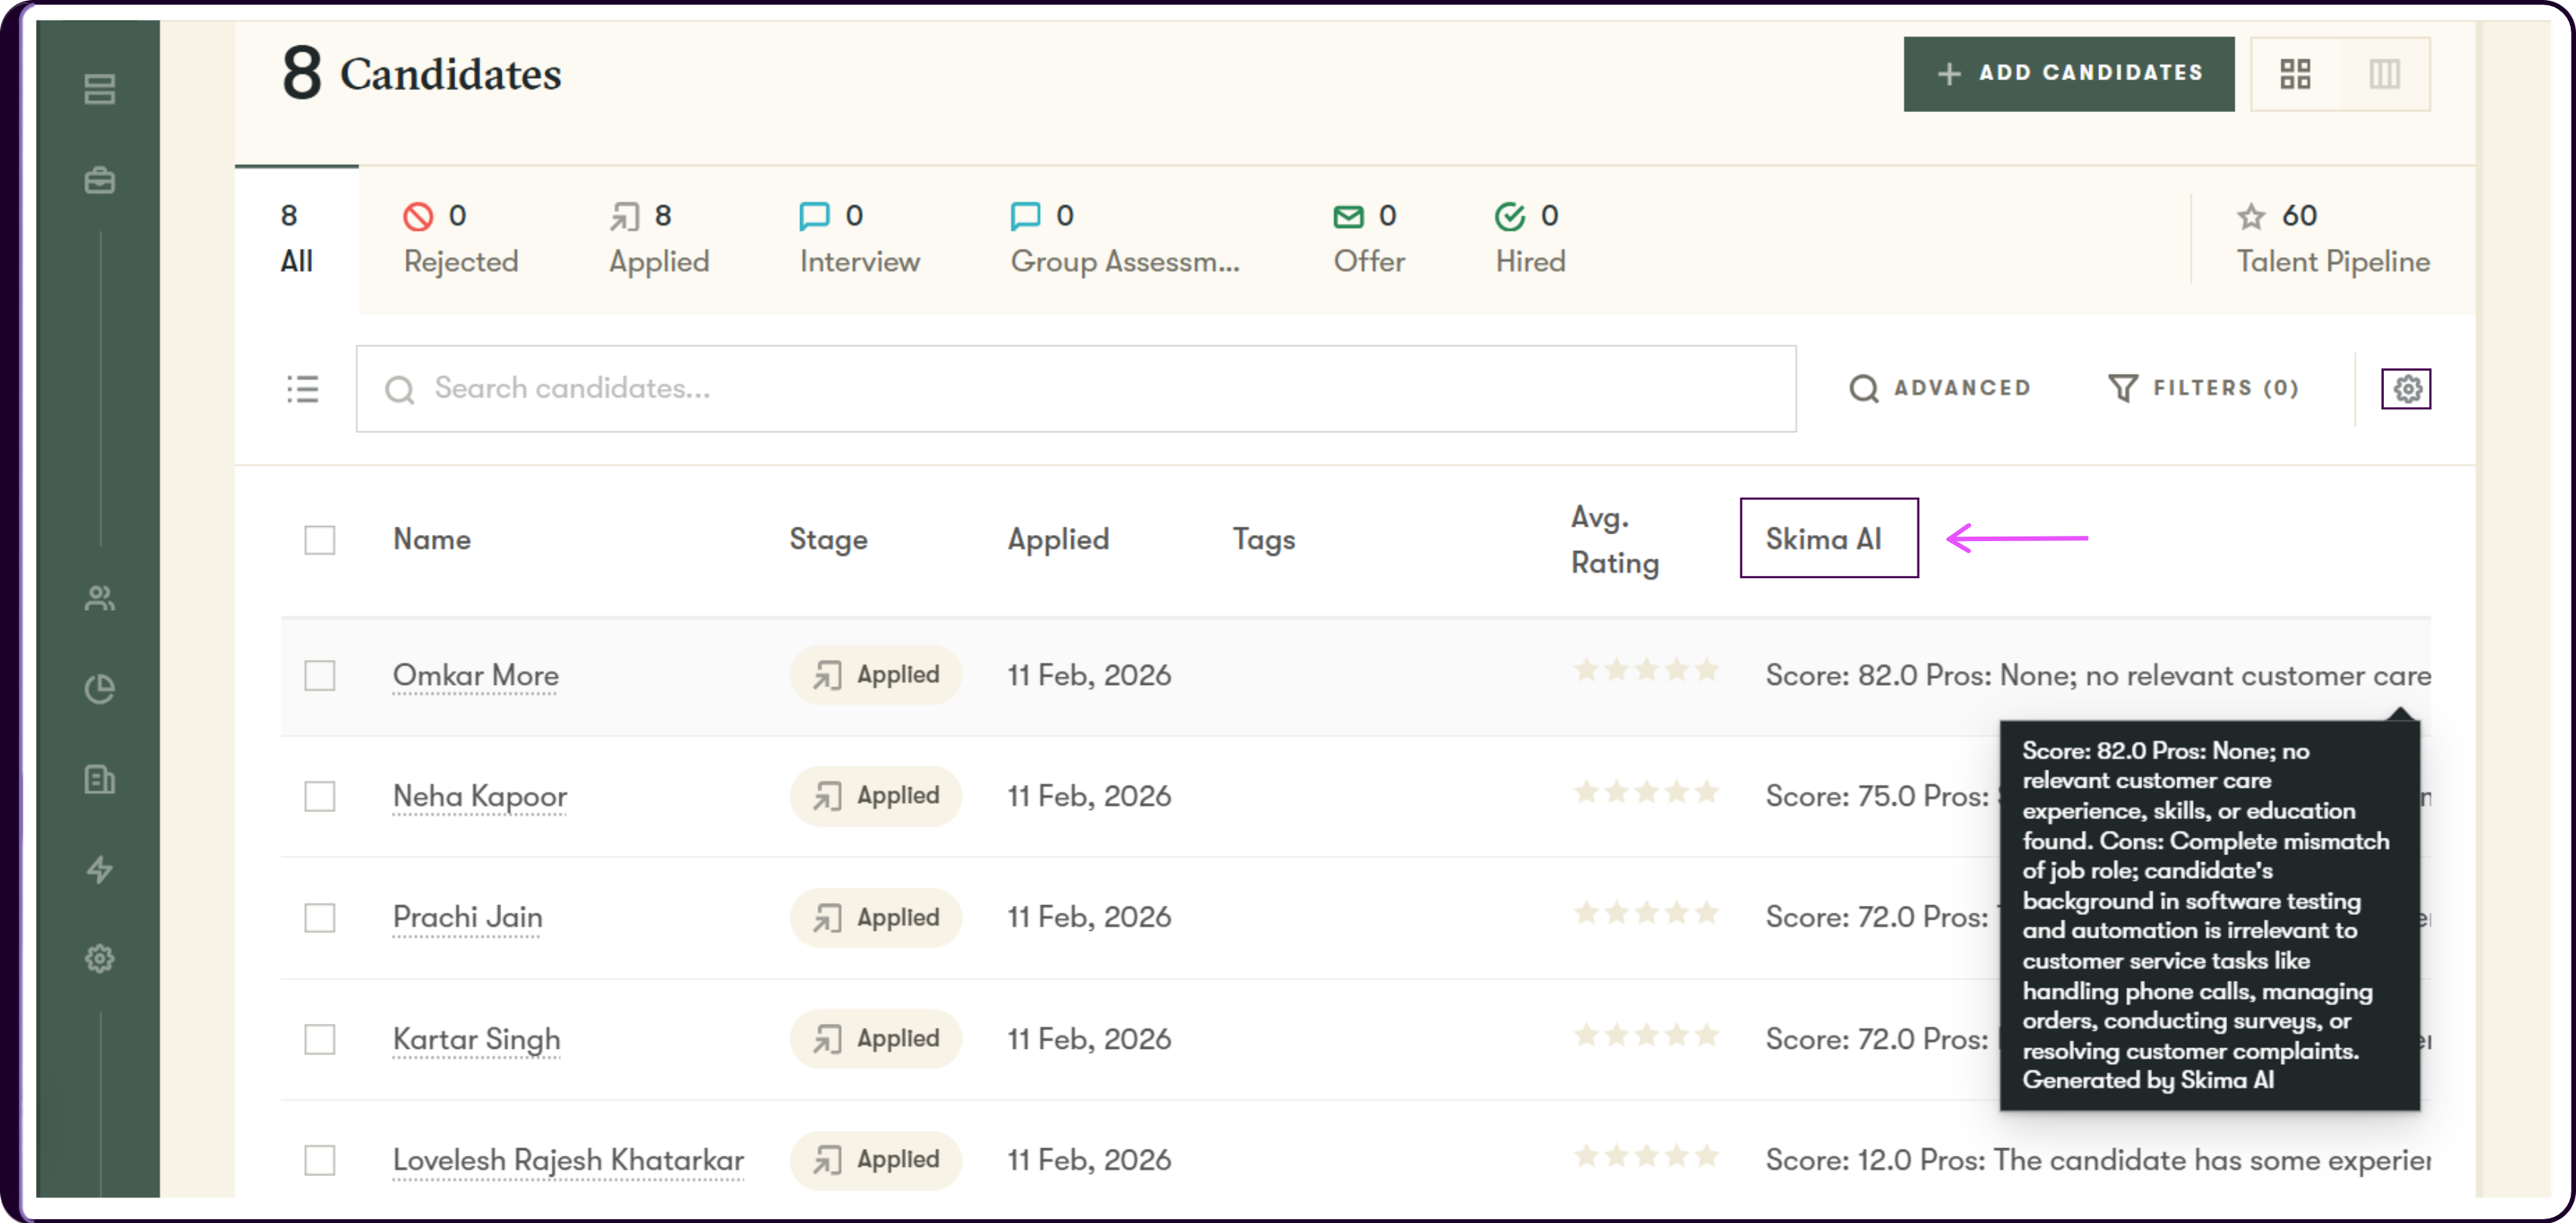Open Talent Pipeline with 60 candidates

coord(2332,239)
